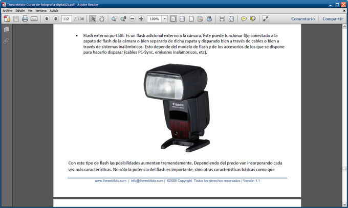Go to next page arrow
Screen dimensions: 348x208
pos(56,19)
